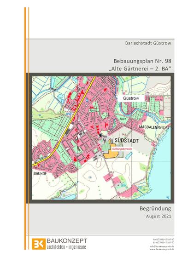Viewport: 182px width, 257px height.
Task: Click the August 2021 date text
Action: pyautogui.click(x=159, y=216)
